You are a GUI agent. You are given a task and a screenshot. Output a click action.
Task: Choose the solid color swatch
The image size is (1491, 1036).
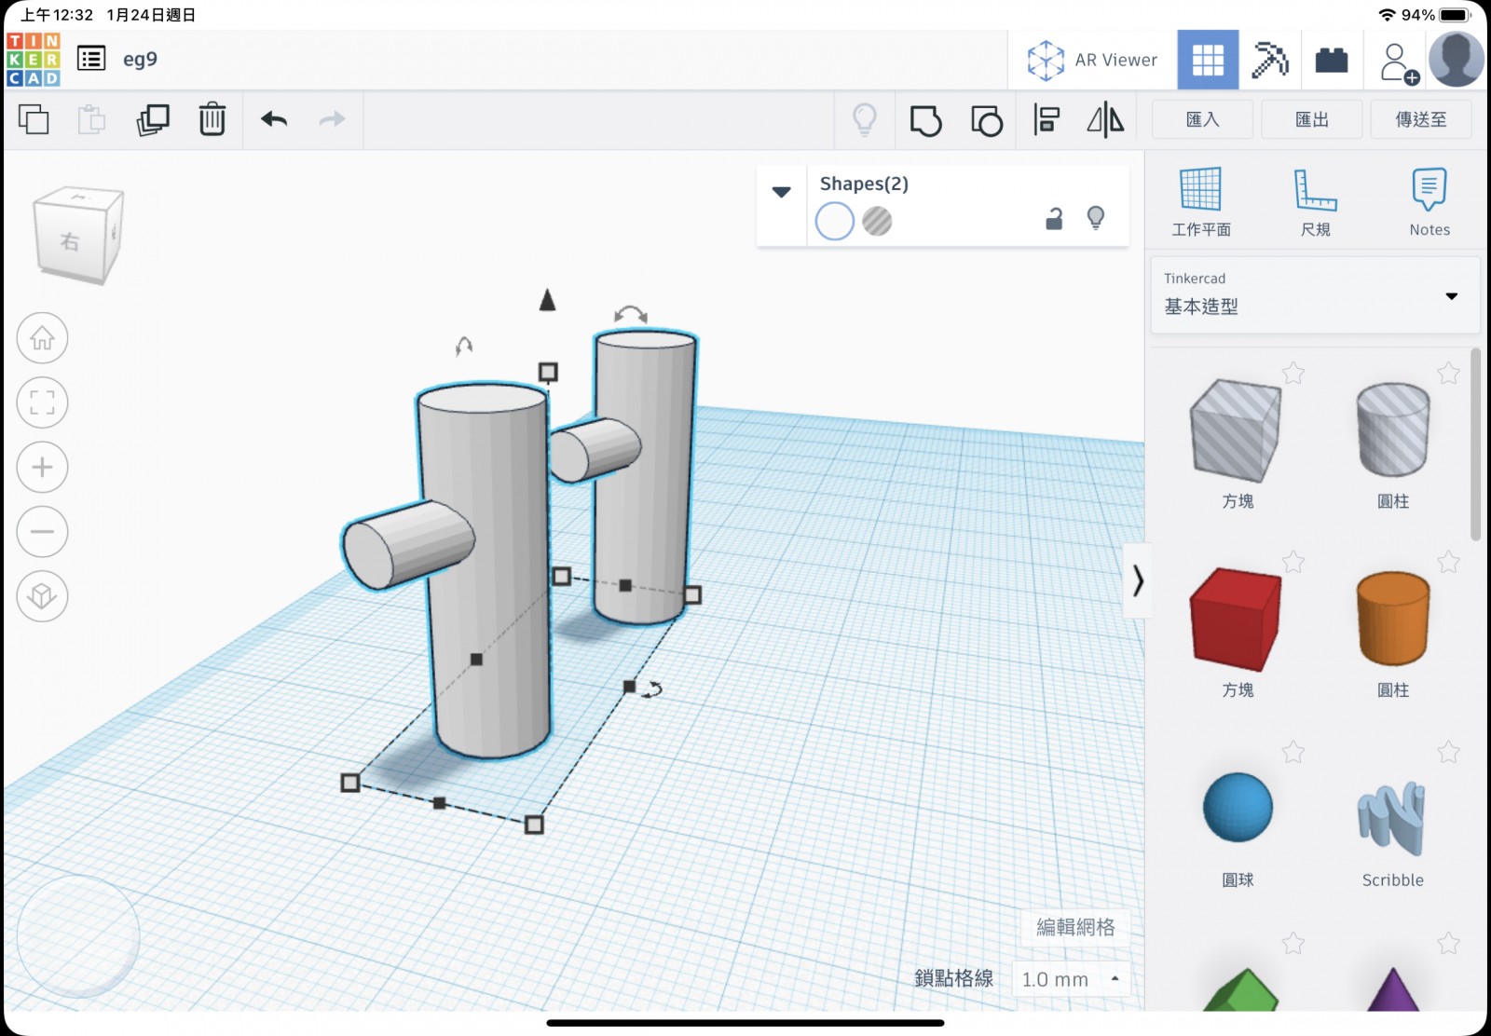835,222
